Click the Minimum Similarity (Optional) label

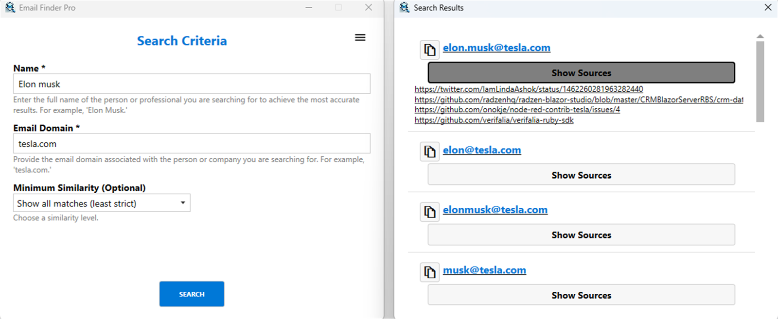coord(79,188)
